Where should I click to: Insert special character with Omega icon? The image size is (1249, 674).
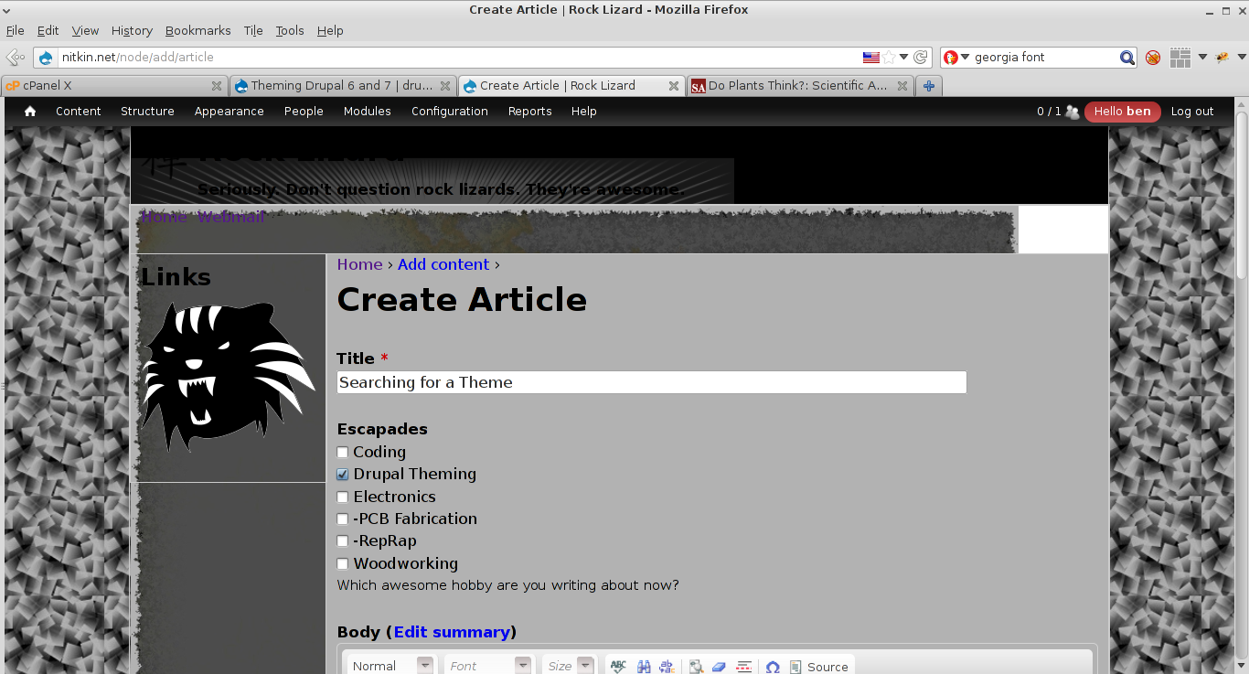click(x=773, y=667)
